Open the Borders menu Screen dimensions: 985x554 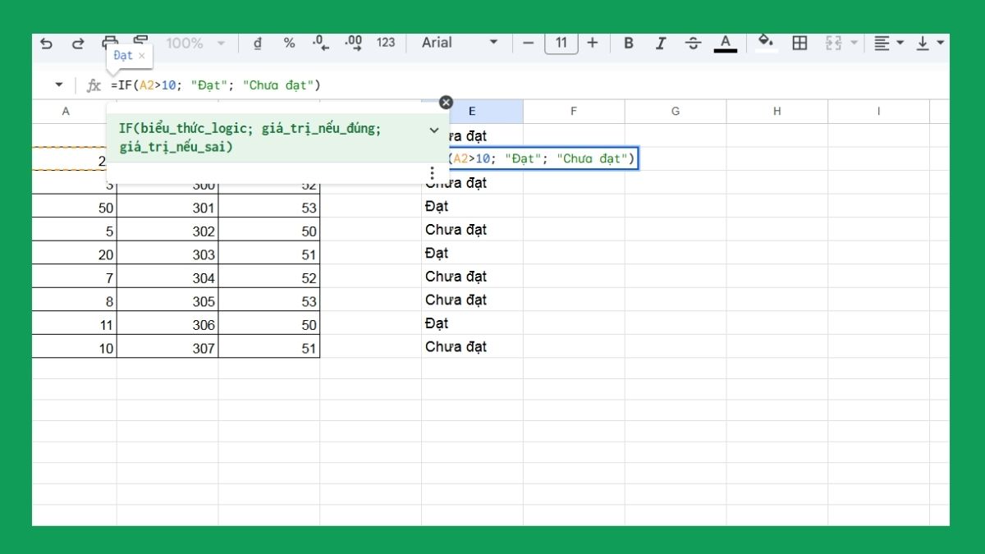[x=799, y=43]
